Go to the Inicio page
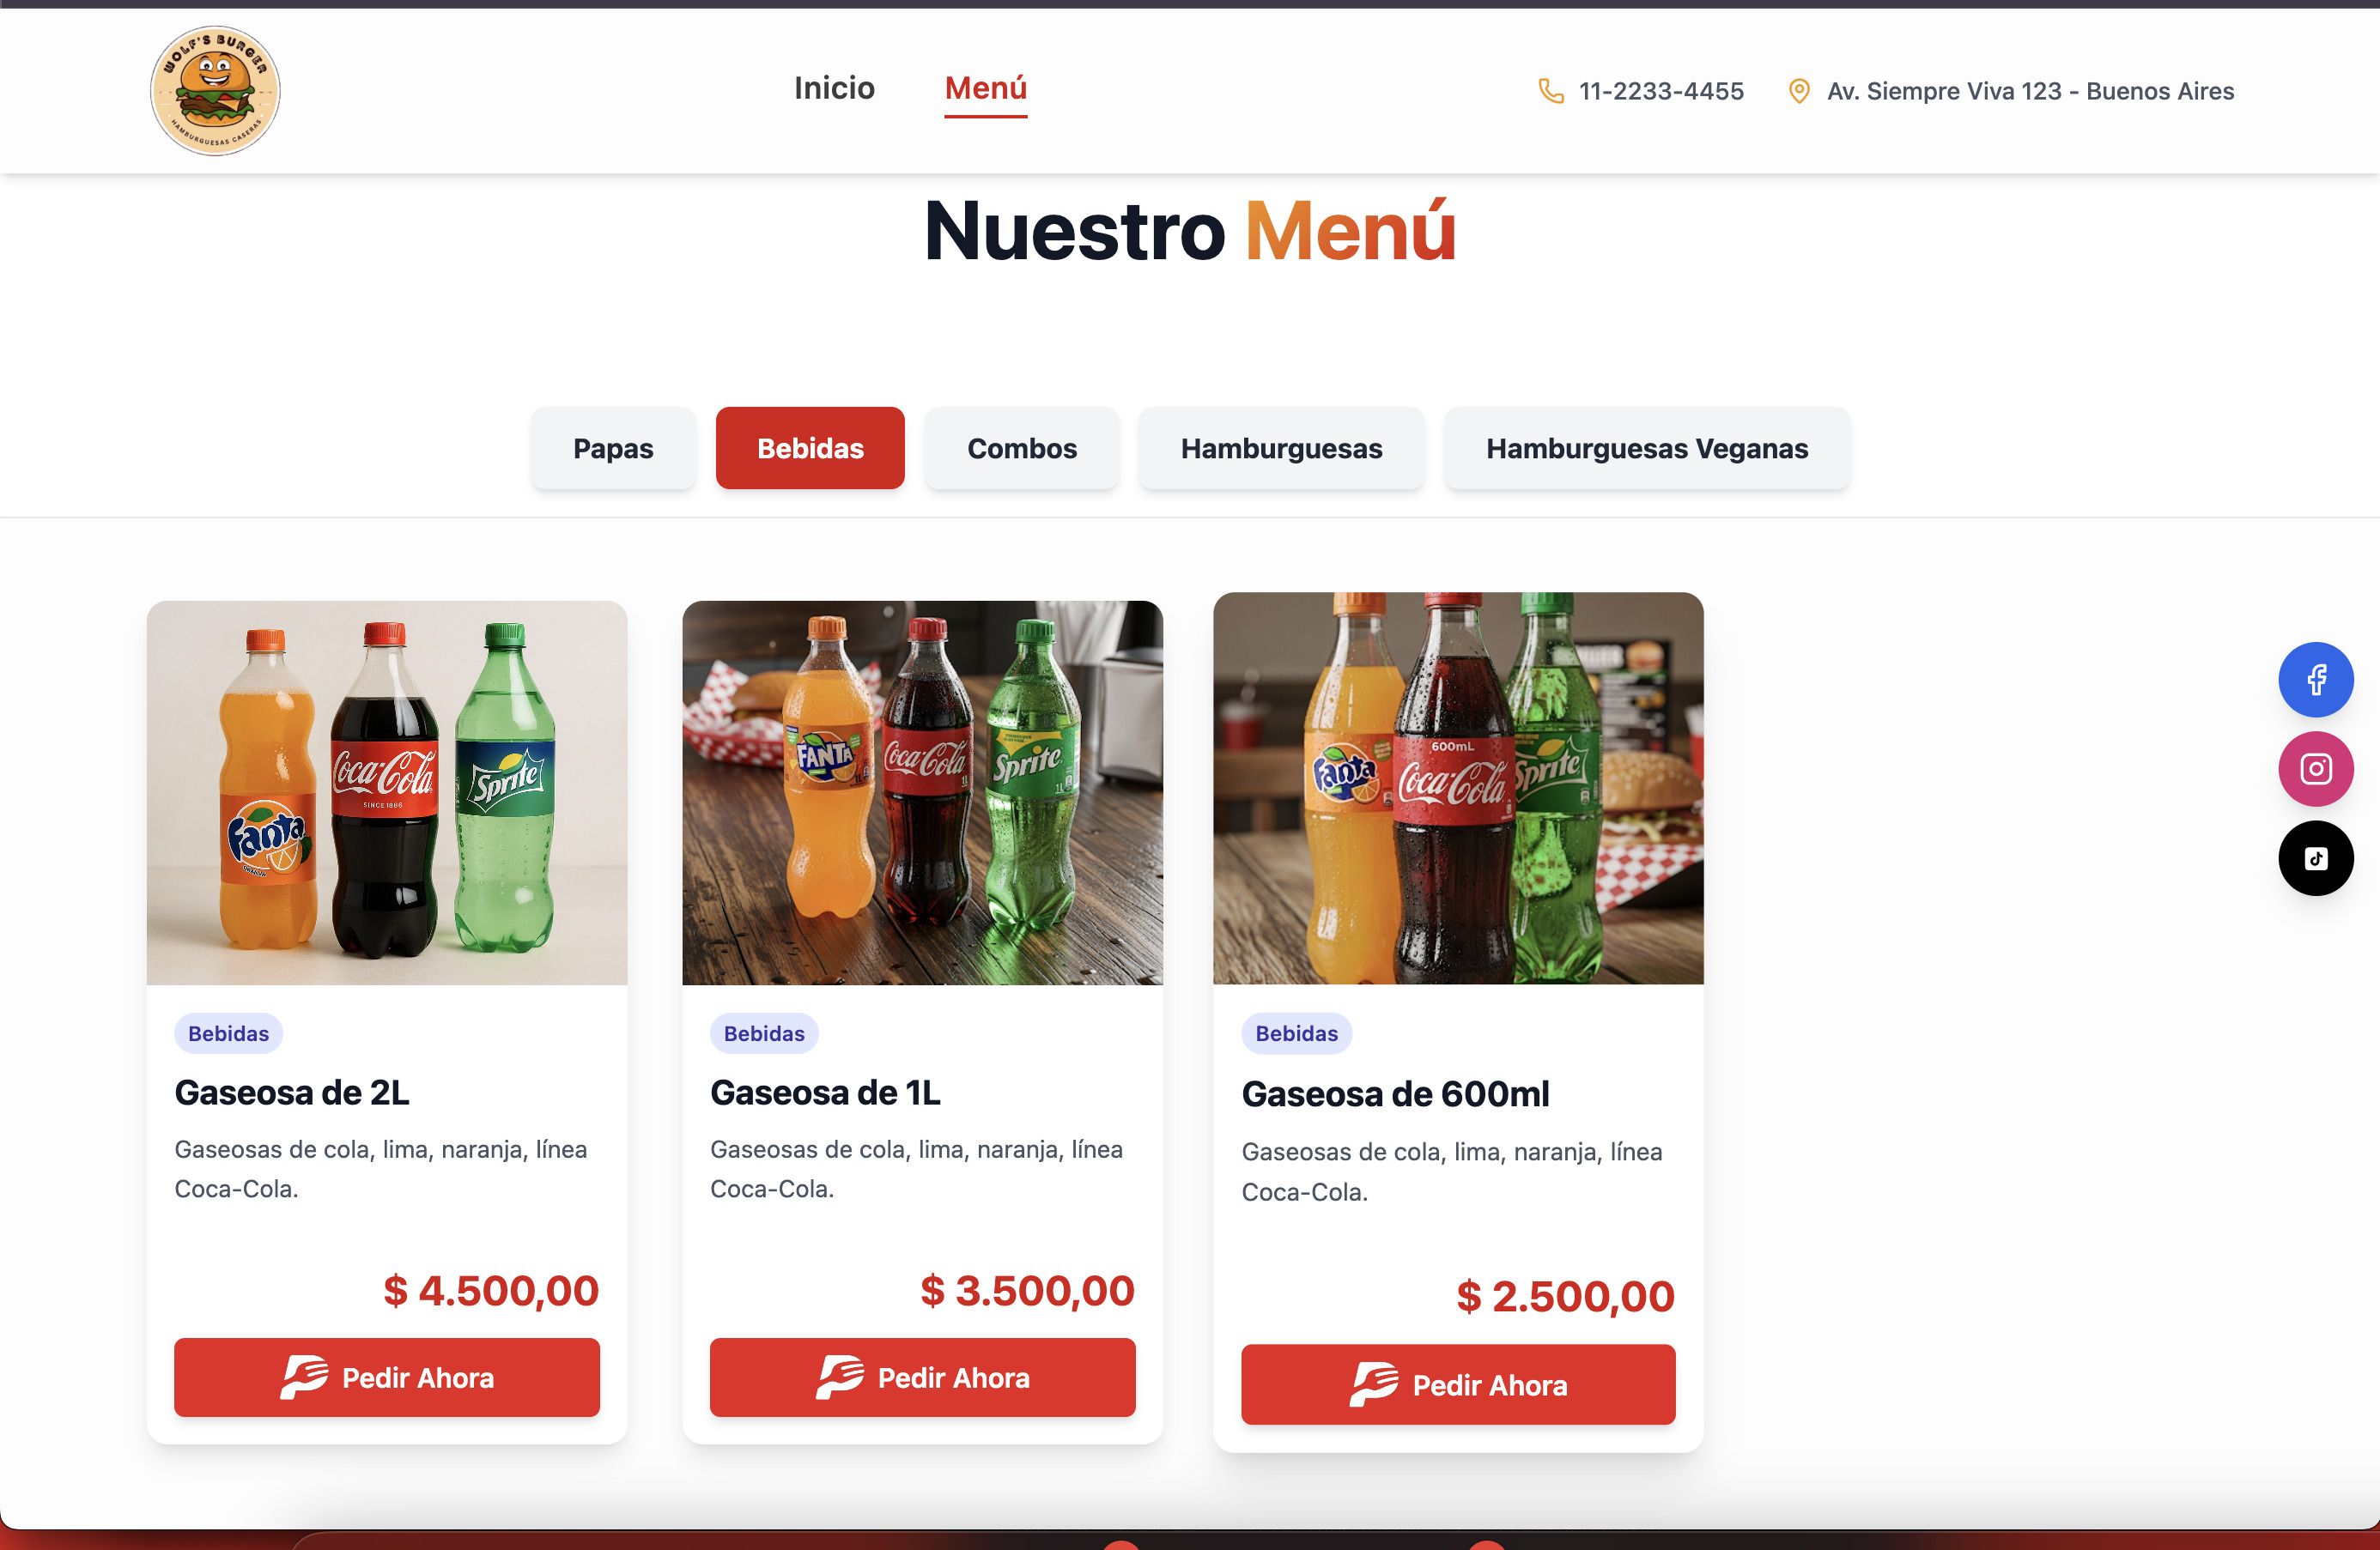The height and width of the screenshot is (1550, 2380). coord(834,88)
